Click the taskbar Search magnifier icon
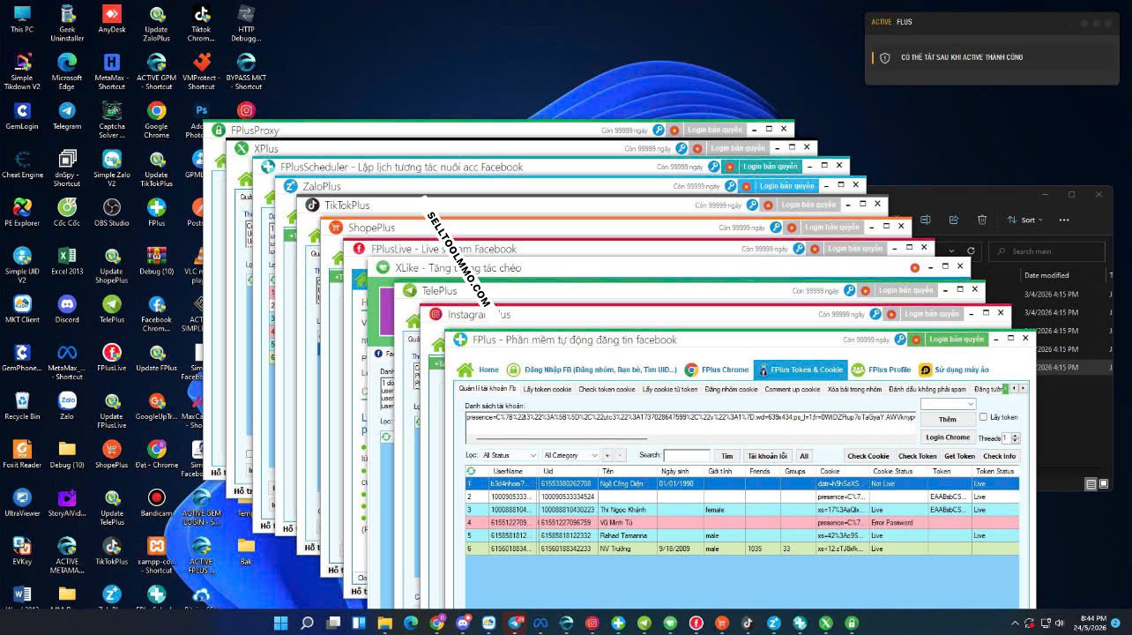The width and height of the screenshot is (1132, 635). pos(307,624)
